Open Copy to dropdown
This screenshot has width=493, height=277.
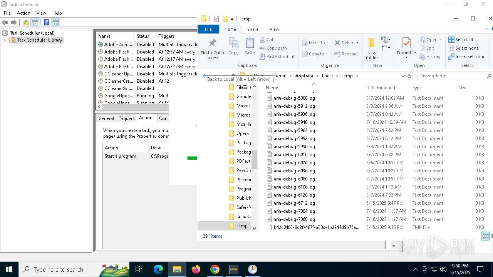(315, 54)
